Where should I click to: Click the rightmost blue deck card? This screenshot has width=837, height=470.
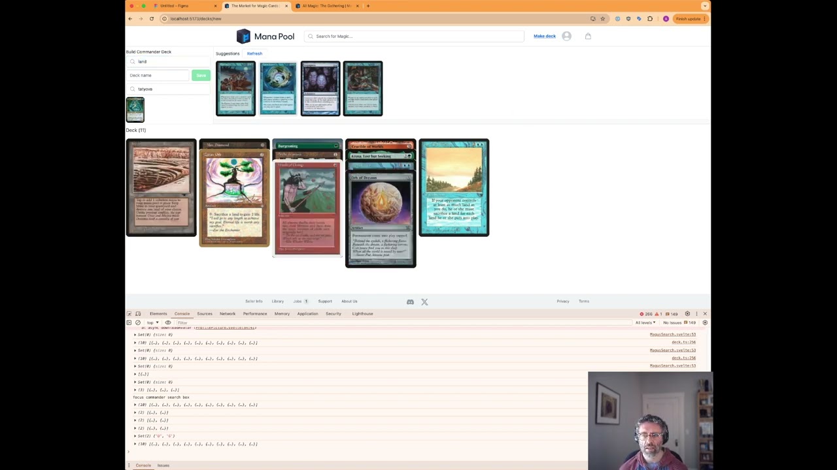[x=454, y=187]
